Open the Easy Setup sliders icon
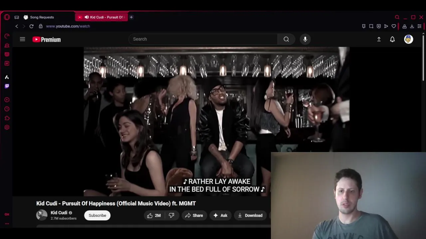 tap(419, 26)
